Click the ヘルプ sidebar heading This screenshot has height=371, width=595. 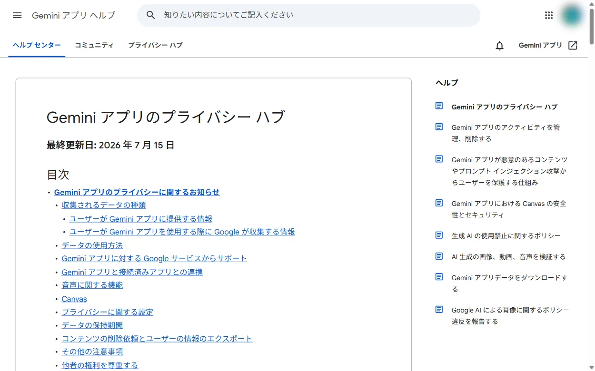446,83
